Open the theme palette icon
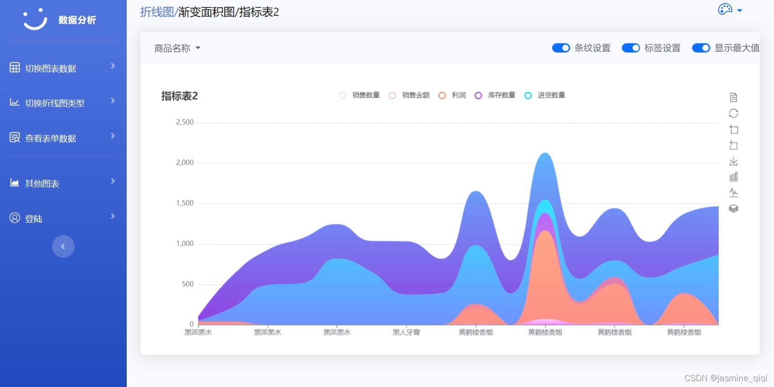 [725, 9]
